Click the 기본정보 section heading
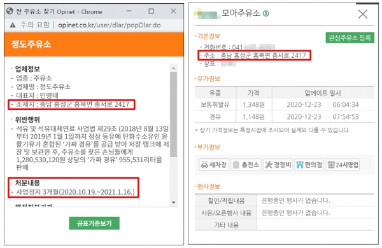 coord(209,36)
